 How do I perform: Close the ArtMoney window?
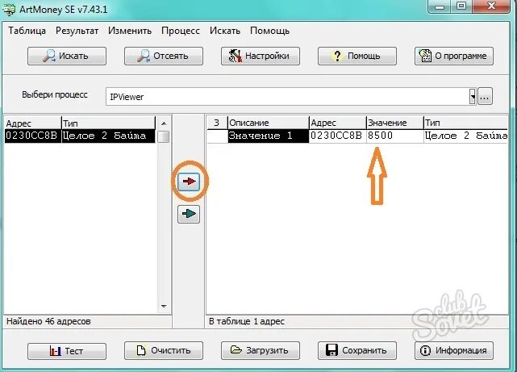pos(492,6)
